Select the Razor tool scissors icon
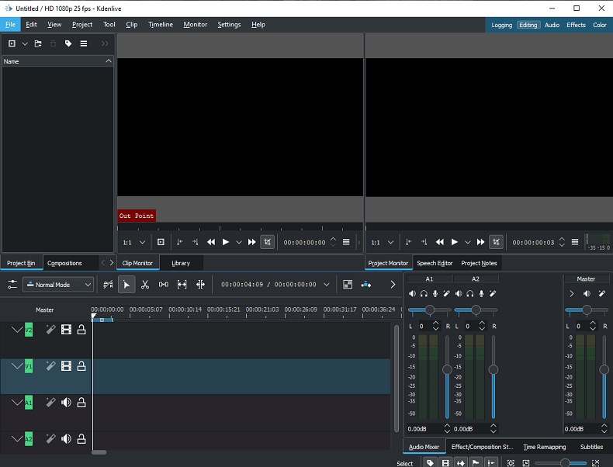The width and height of the screenshot is (613, 467). pos(145,285)
